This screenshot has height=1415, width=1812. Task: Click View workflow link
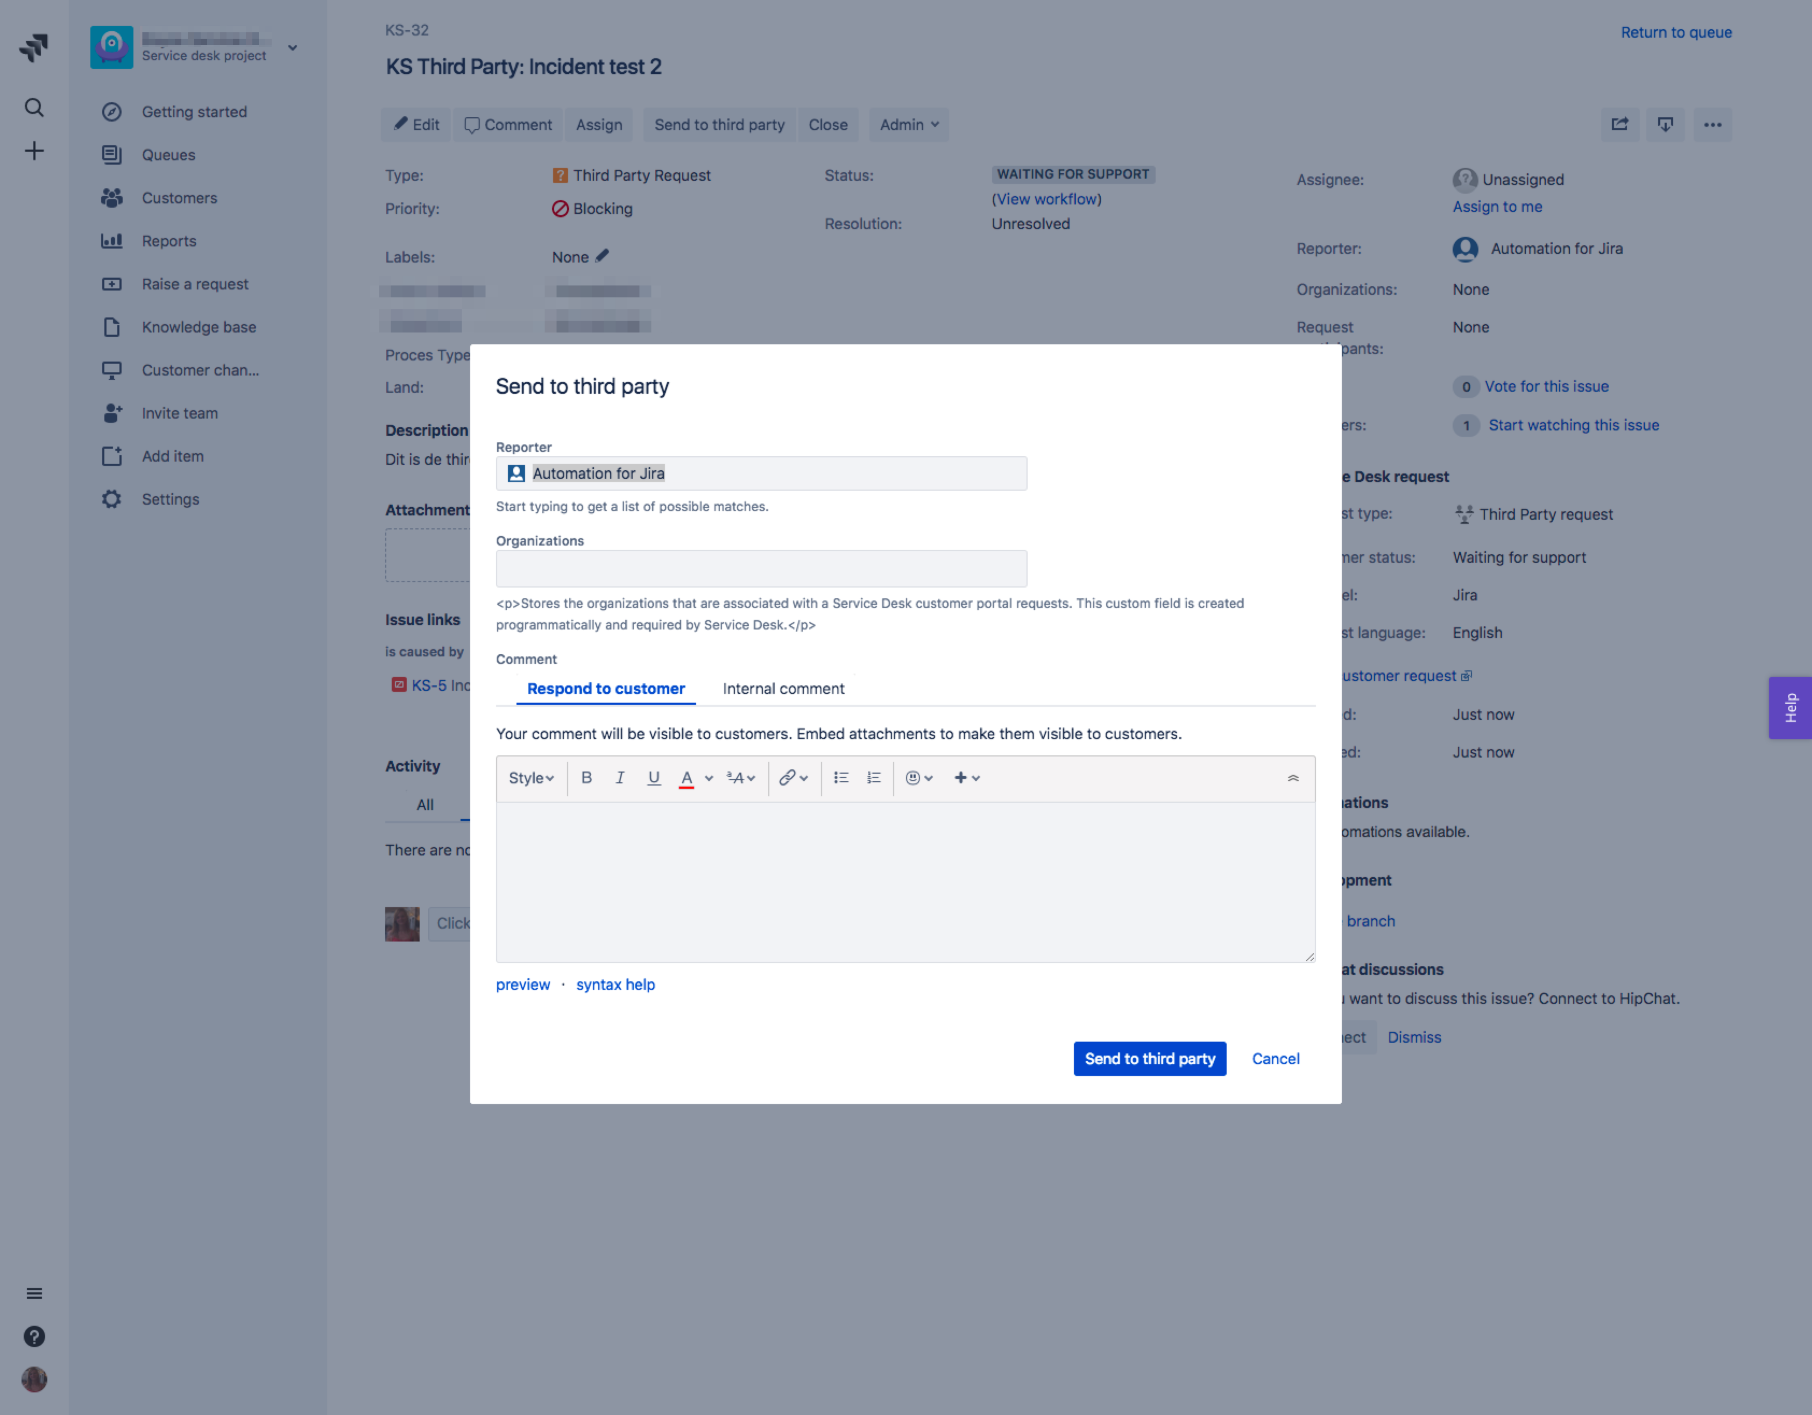[1047, 199]
